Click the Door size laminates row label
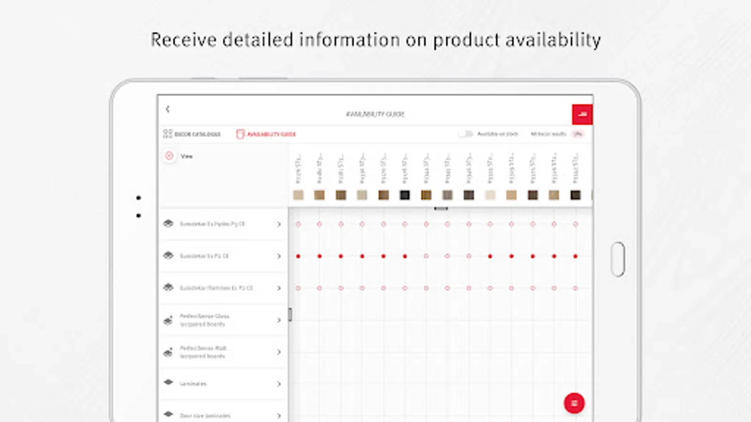Screen dimensions: 751x422 pos(205,415)
